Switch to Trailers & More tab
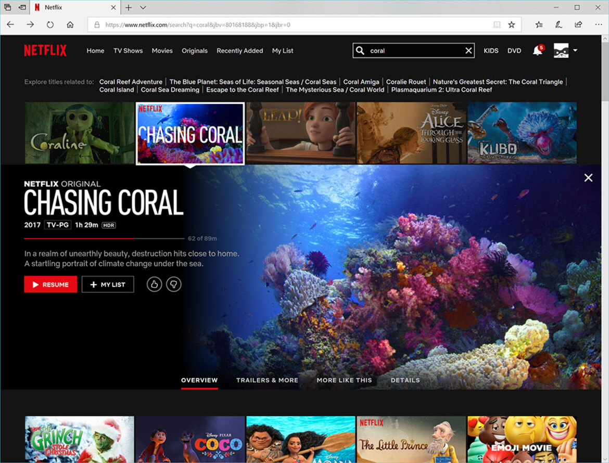The height and width of the screenshot is (463, 609). click(x=267, y=380)
